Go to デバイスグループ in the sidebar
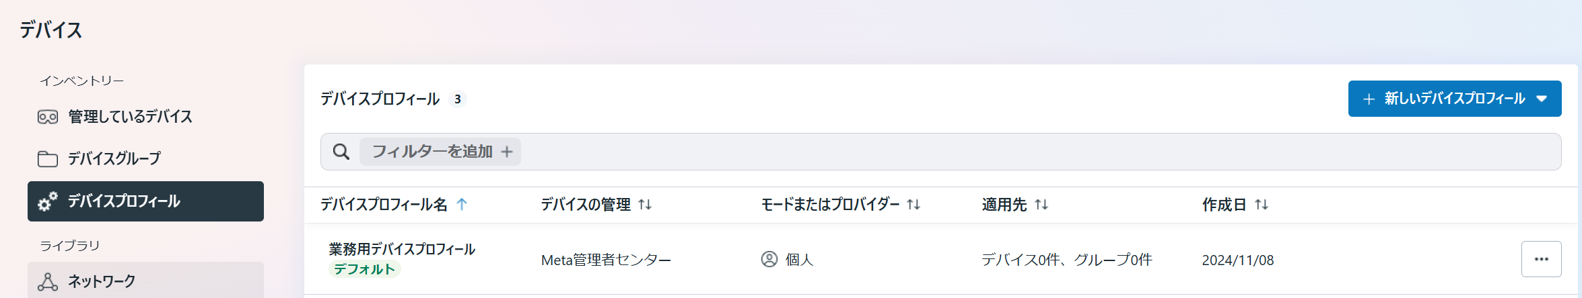The image size is (1582, 298). click(114, 159)
